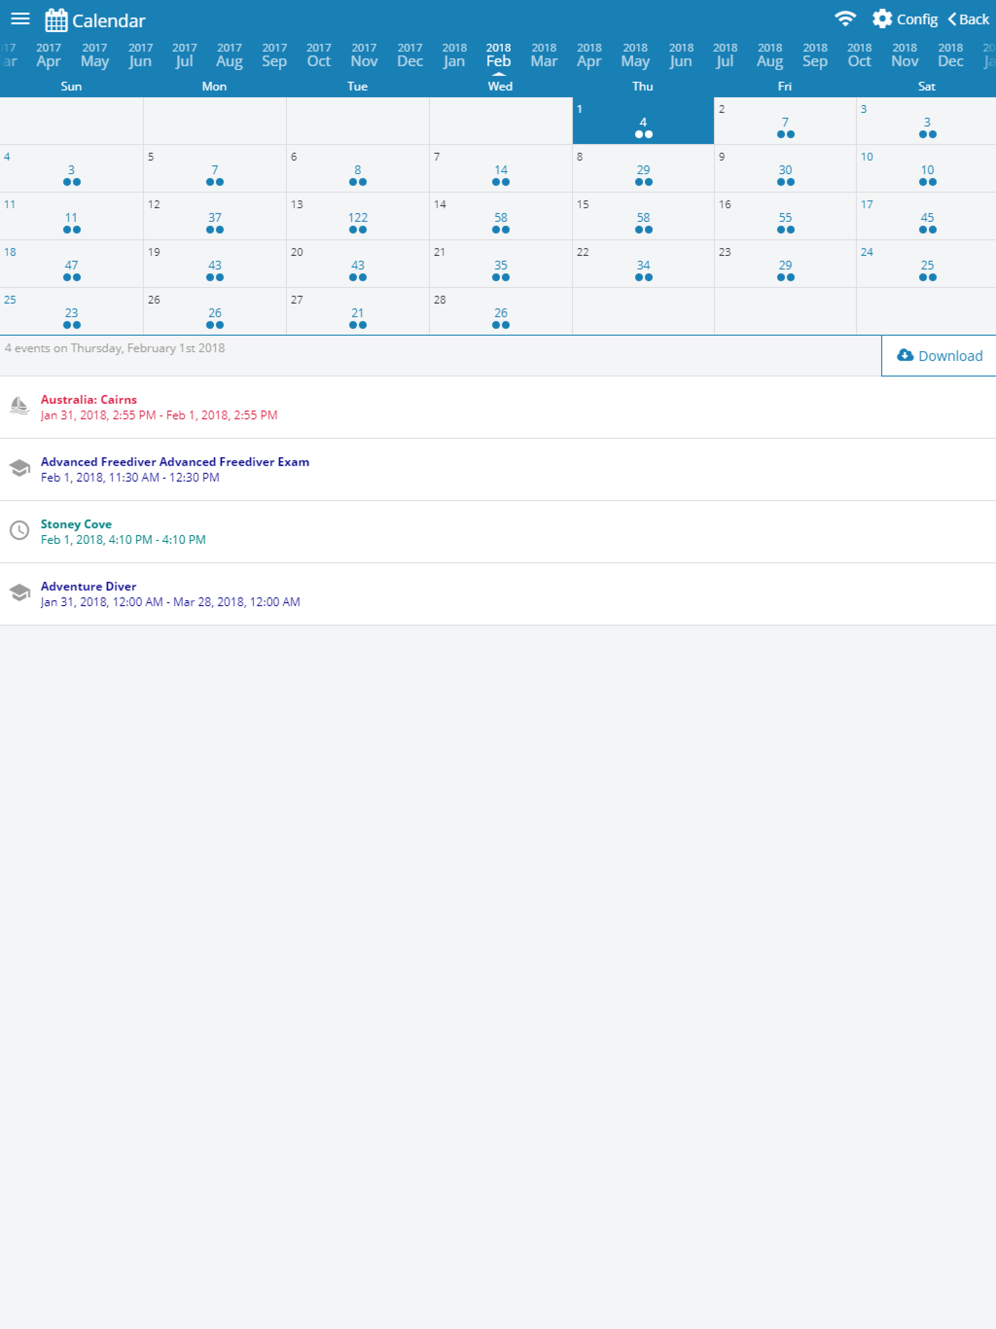Select February 25 with 23 events
This screenshot has width=996, height=1329.
(x=71, y=311)
